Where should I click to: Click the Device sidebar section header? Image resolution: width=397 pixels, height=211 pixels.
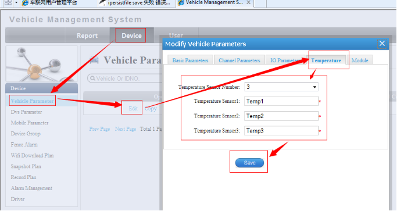click(x=41, y=88)
